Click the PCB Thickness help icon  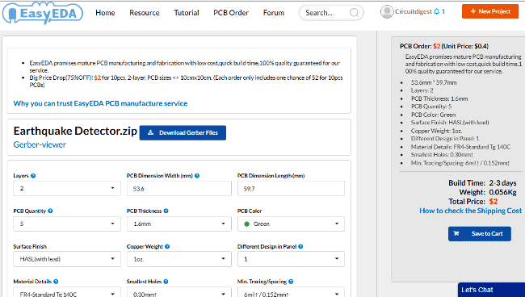[166, 211]
